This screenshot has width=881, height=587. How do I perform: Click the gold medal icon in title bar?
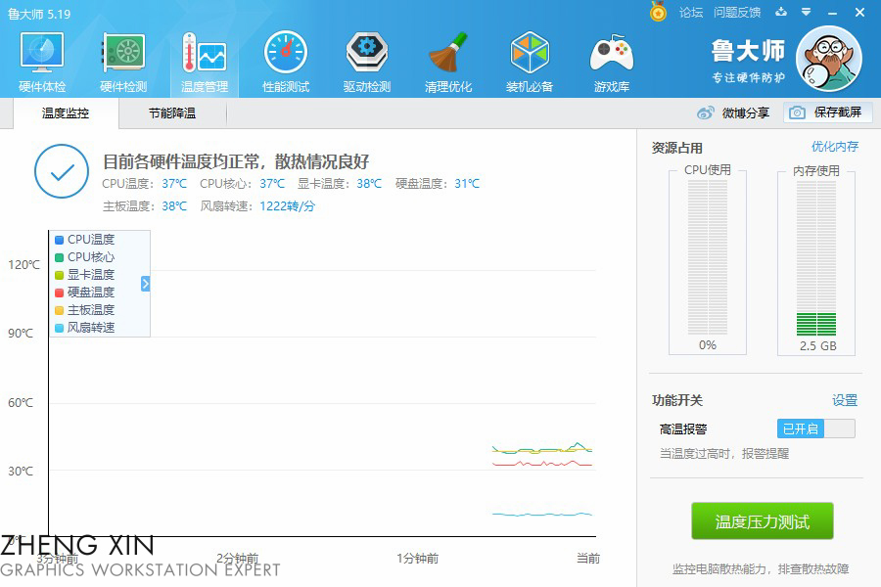point(658,11)
